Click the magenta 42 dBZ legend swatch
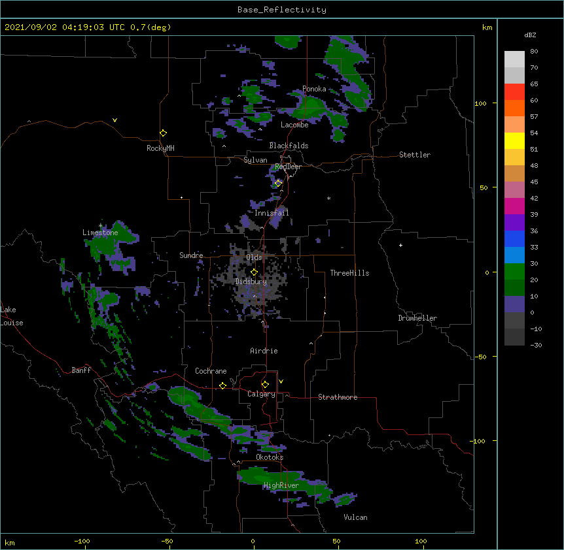The image size is (564, 550). pos(514,206)
